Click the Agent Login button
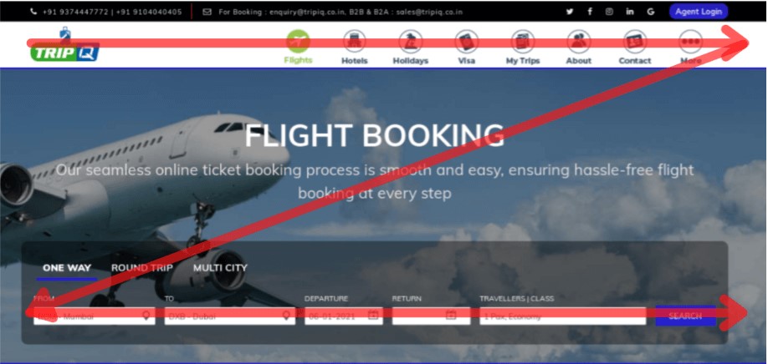Screen dimensions: 768x364 [699, 12]
